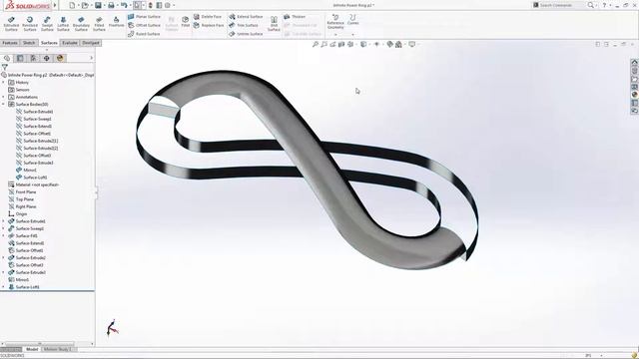The width and height of the screenshot is (639, 359).
Task: Choose the Untrim Surface command
Action: pyautogui.click(x=246, y=34)
